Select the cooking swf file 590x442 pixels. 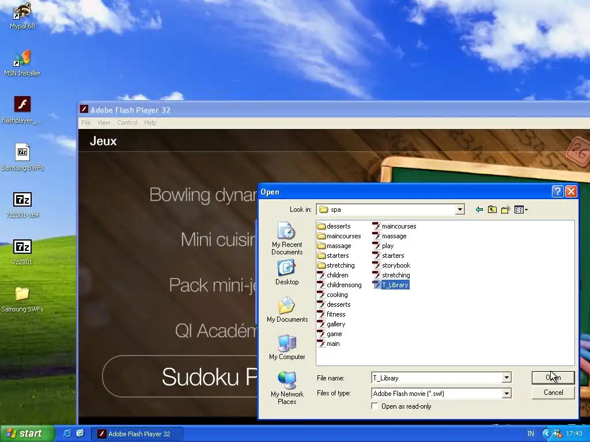pos(332,295)
